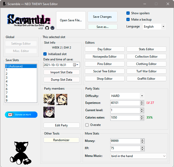The width and height of the screenshot is (174, 167).
Task: Click the Donate on Ko-fi button
Action: [x=21, y=114]
